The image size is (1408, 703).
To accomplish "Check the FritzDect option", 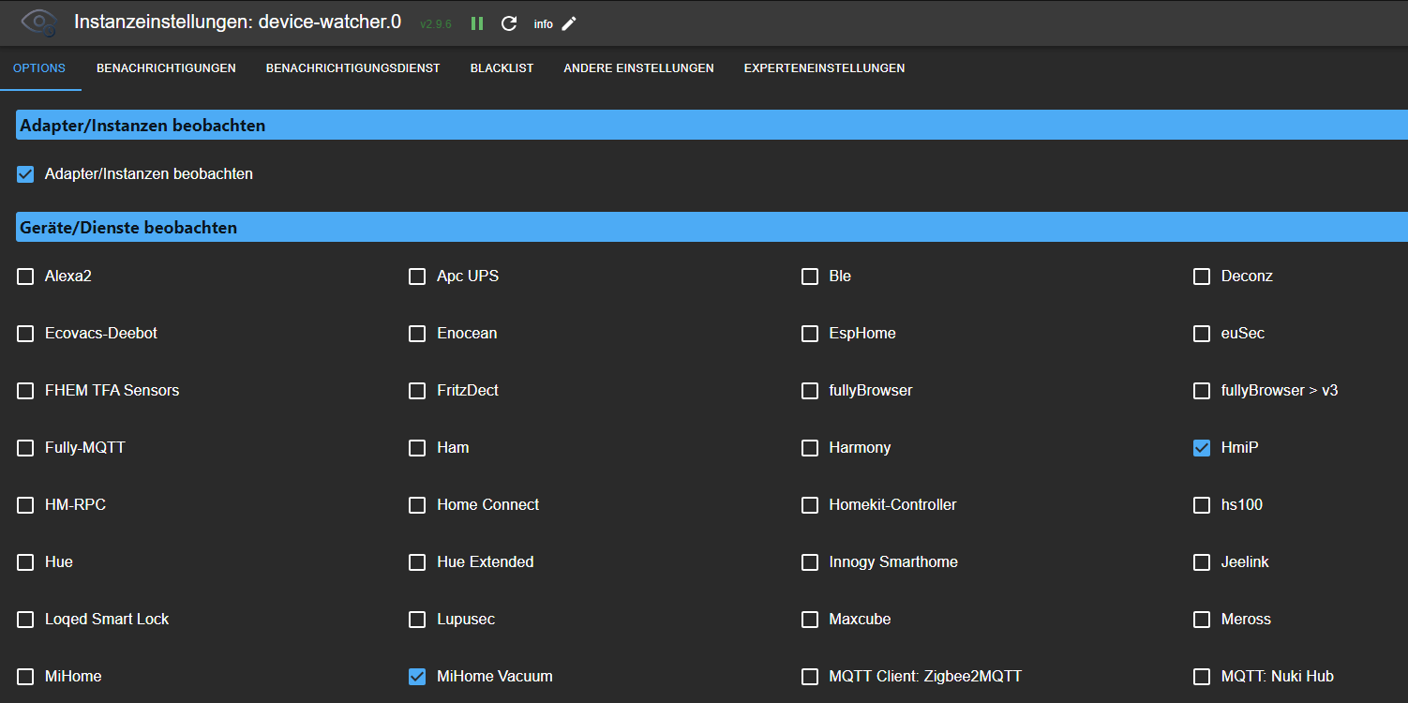I will pos(417,391).
